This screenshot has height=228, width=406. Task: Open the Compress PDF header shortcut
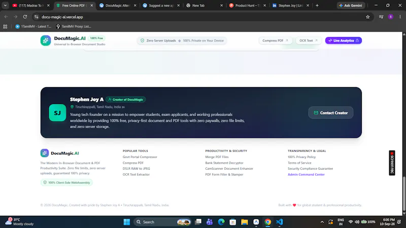click(275, 41)
